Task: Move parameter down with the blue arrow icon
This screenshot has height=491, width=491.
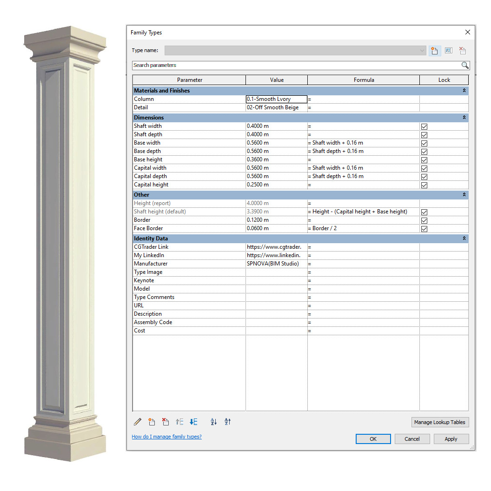Action: [x=193, y=422]
